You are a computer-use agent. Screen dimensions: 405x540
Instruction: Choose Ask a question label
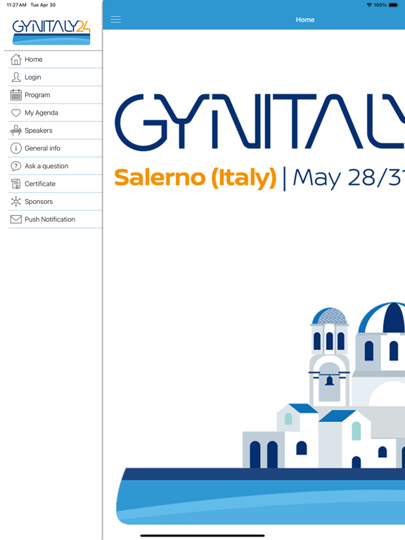(46, 167)
